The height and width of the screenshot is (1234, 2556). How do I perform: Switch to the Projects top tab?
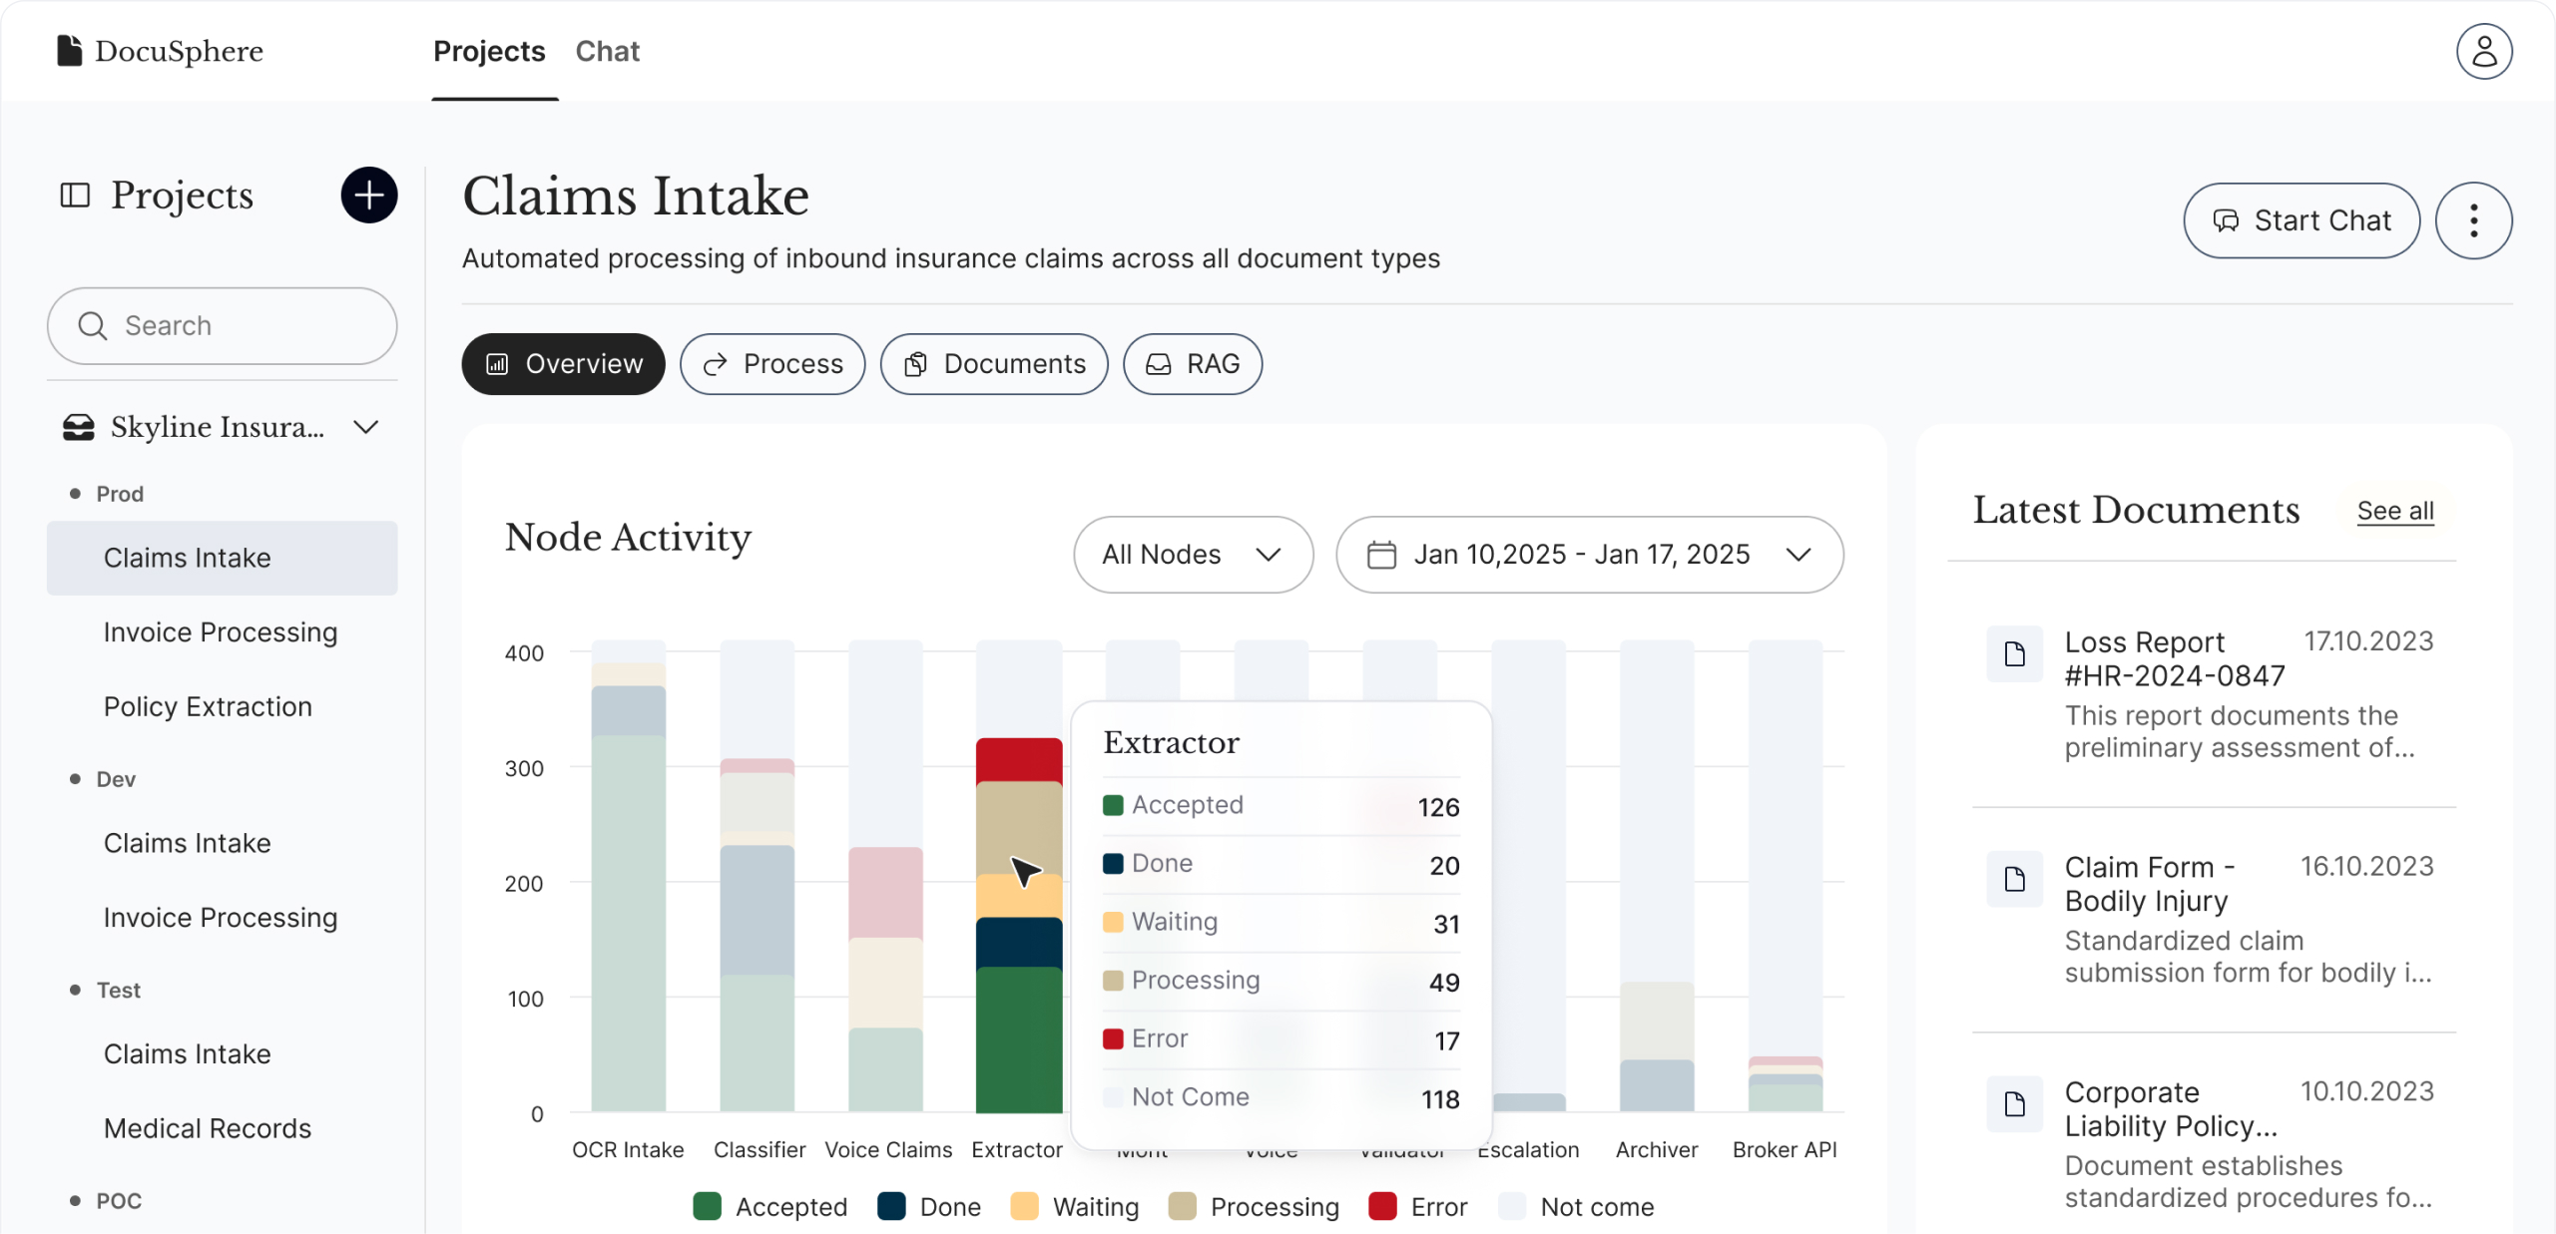[x=489, y=51]
